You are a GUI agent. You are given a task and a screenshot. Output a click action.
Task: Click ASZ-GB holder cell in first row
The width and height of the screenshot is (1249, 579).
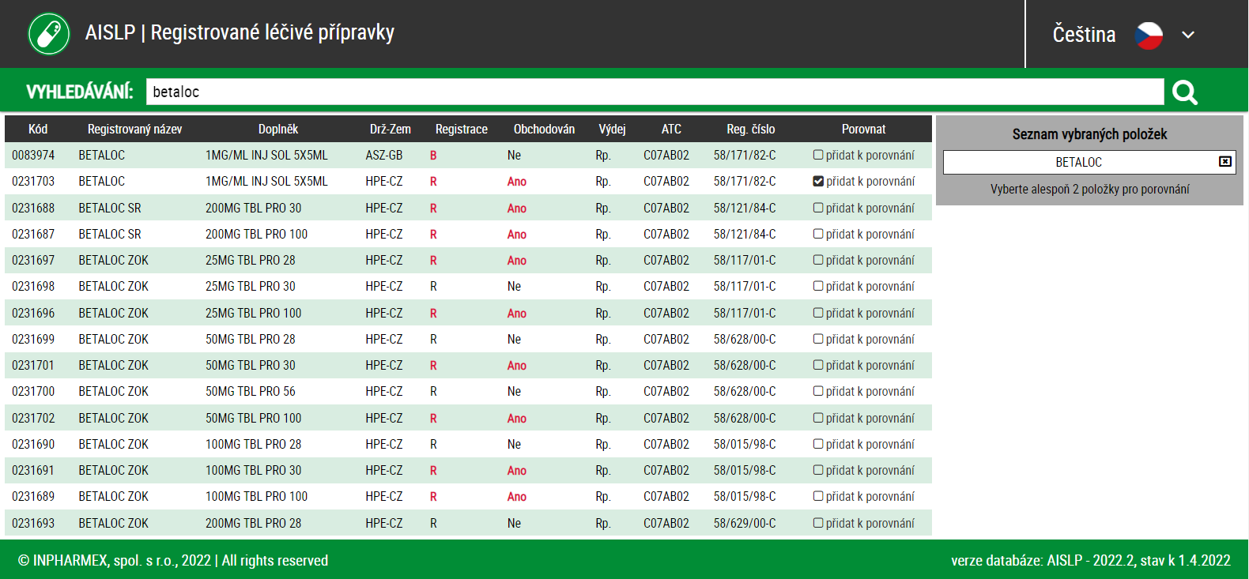(x=384, y=155)
